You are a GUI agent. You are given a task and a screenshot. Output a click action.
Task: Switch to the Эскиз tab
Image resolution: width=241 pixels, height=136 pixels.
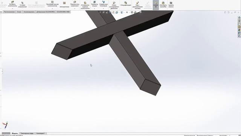(x=19, y=12)
